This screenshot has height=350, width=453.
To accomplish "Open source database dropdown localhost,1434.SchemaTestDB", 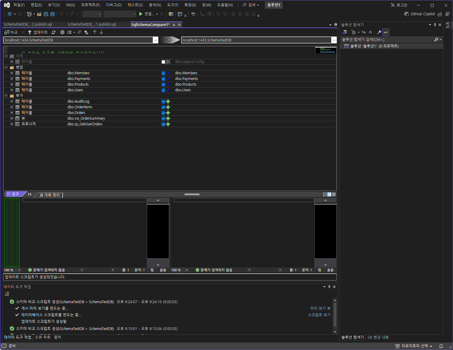I will (155, 40).
